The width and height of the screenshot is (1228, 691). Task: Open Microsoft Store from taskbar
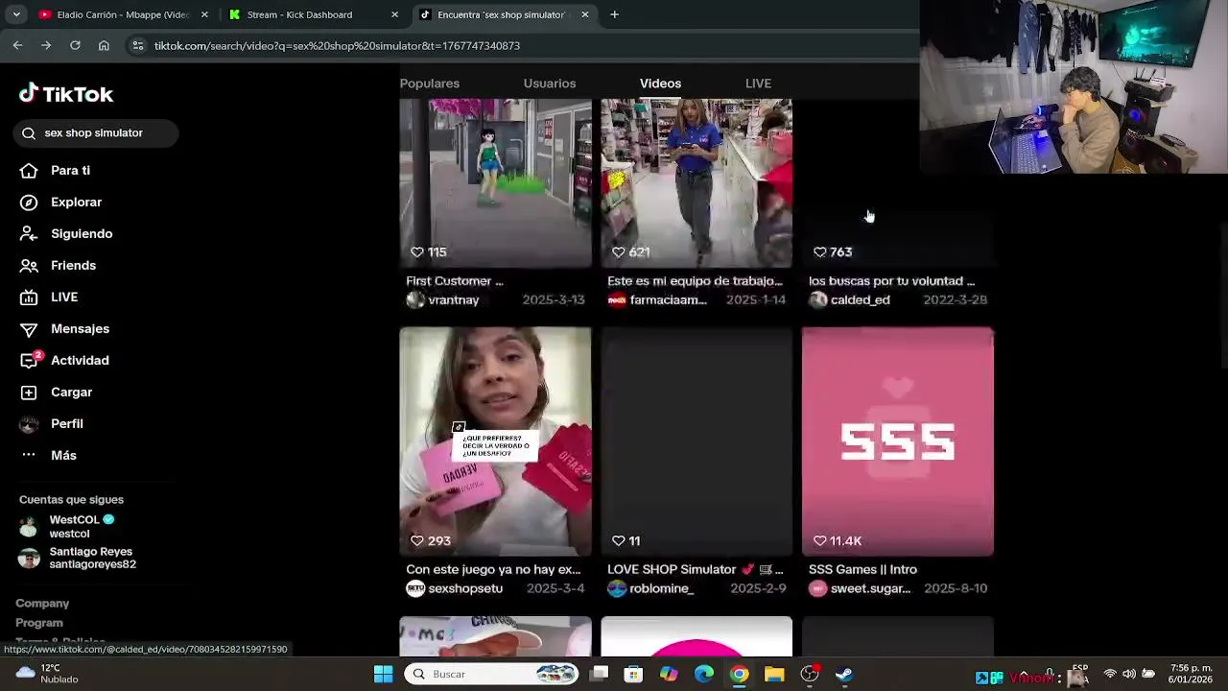coord(633,674)
